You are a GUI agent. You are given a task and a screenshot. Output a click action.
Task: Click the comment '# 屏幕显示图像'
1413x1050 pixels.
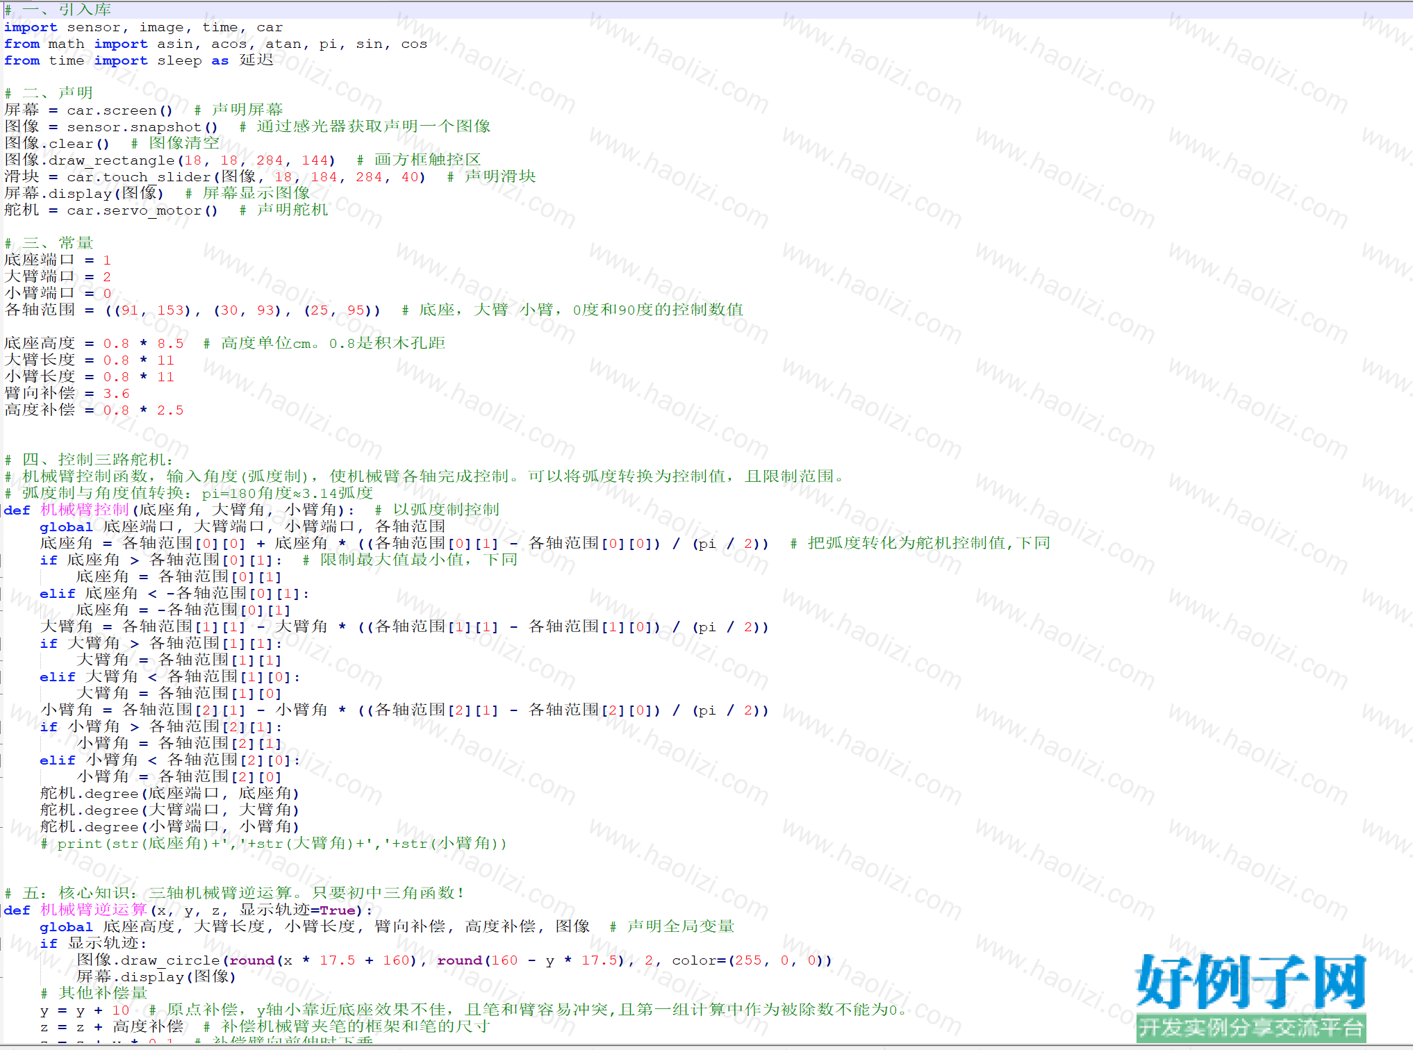(247, 193)
